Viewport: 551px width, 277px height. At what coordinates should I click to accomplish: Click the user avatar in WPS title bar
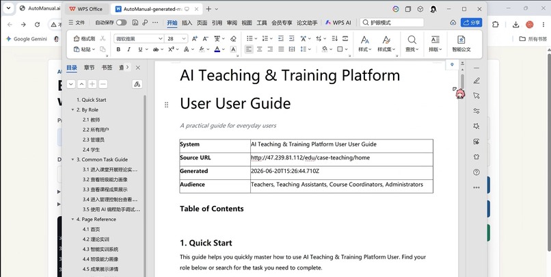433,9
